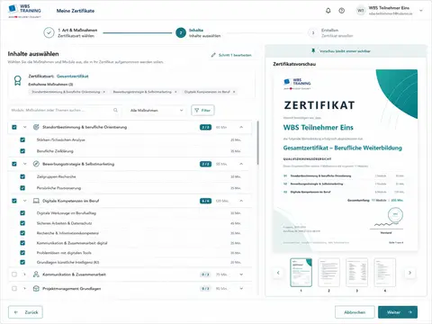Expand Kommunikation & Zusammenarbeit via right-side chevron
432x324 pixels.
click(x=241, y=274)
